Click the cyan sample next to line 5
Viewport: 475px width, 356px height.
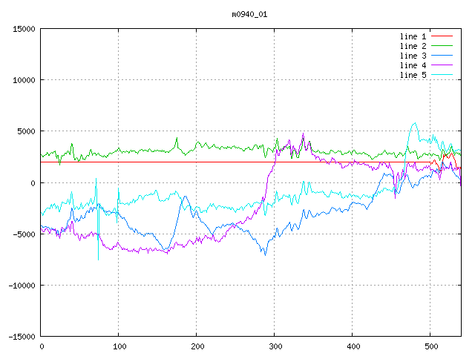pyautogui.click(x=442, y=75)
